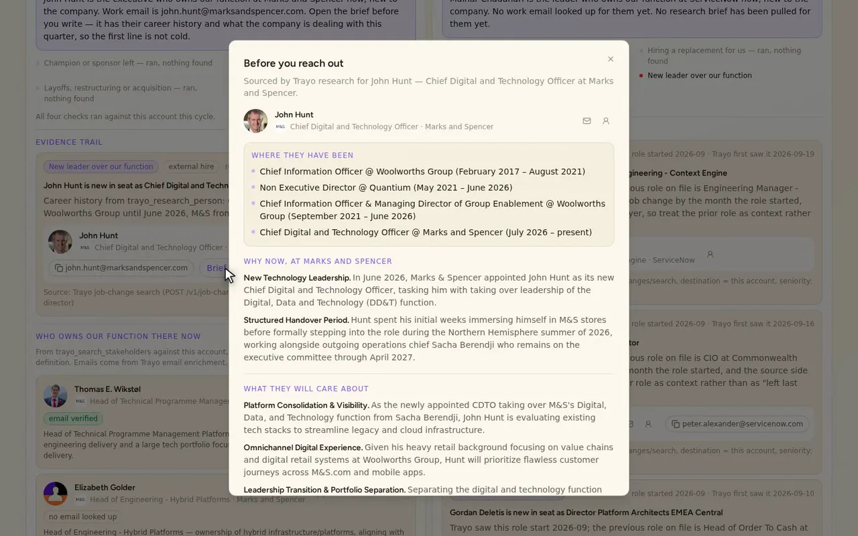The image size is (858, 536).
Task: Click the 'EVIDENCE TRAIL' section heading
Action: click(69, 142)
